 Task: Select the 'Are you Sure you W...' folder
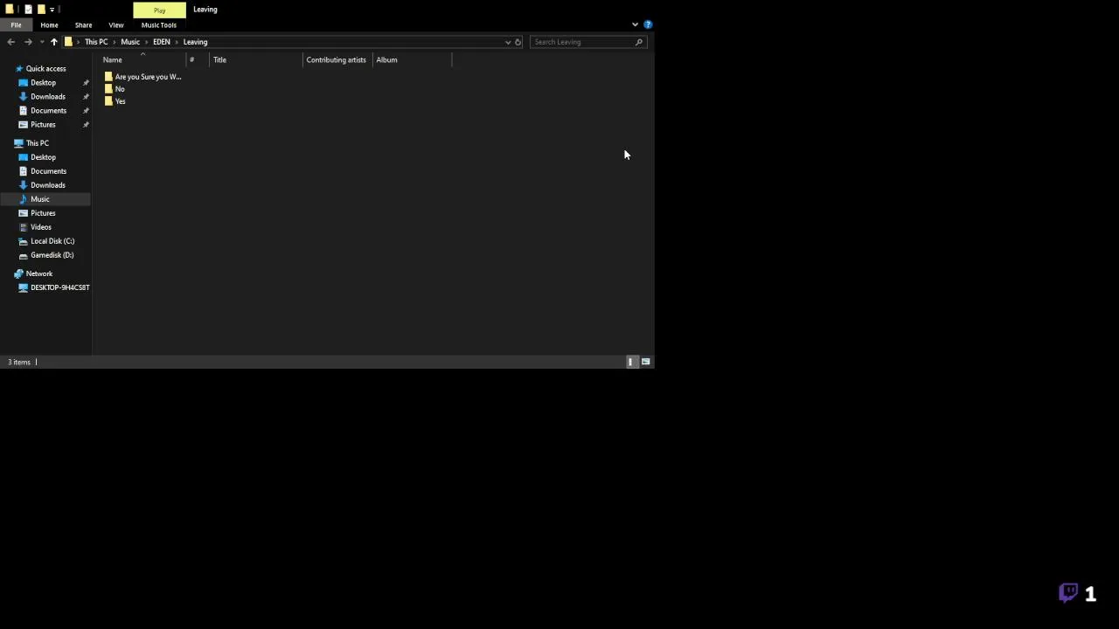[x=142, y=77]
